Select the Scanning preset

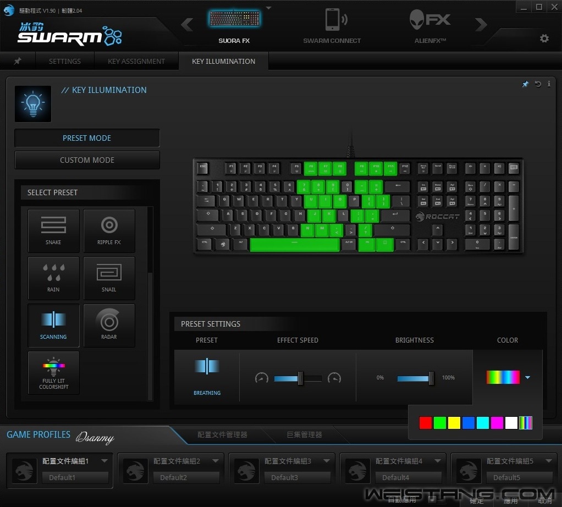[53, 326]
